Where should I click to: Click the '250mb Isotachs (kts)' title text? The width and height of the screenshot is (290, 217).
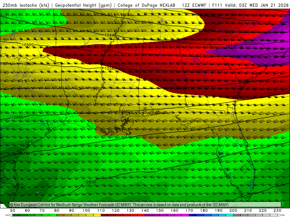coord(26,5)
